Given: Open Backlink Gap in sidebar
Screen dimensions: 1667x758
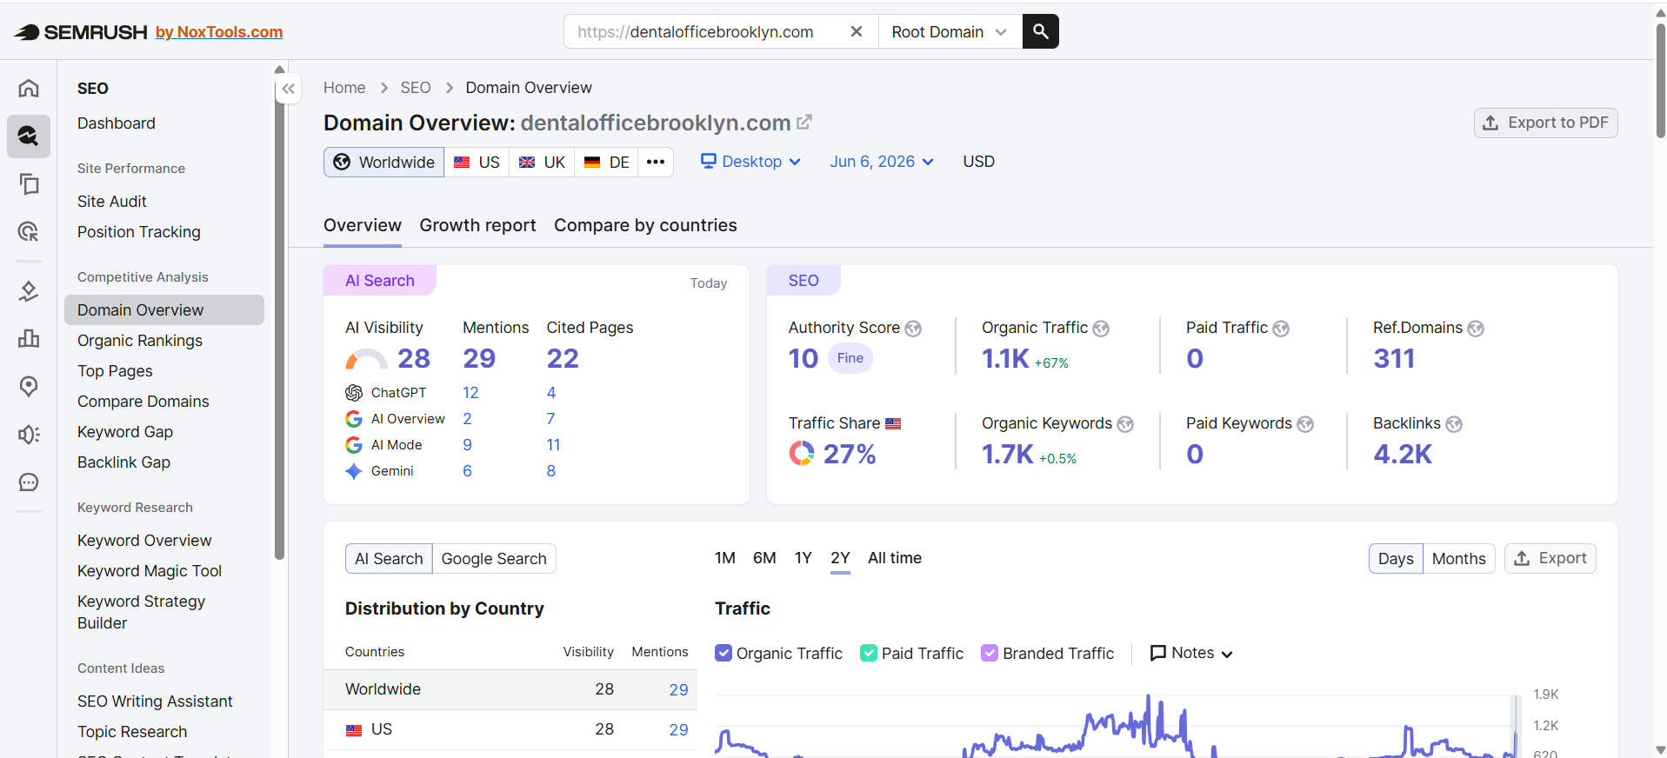Looking at the screenshot, I should coord(123,462).
